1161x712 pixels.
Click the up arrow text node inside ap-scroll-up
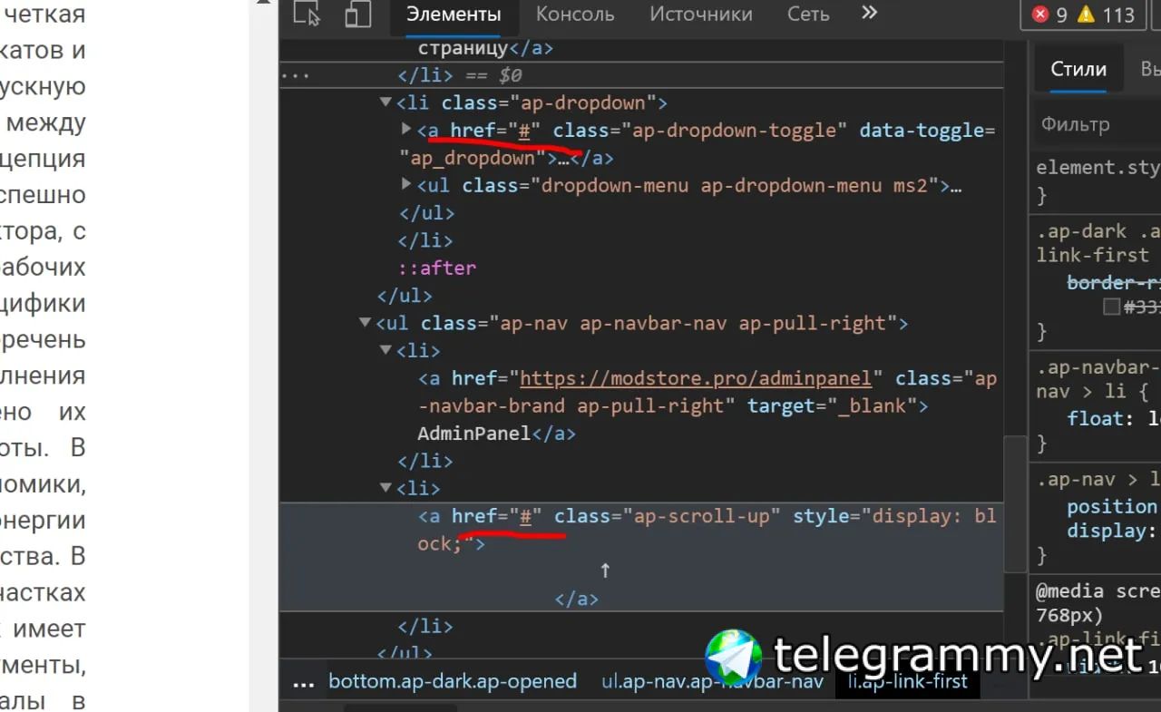point(606,571)
